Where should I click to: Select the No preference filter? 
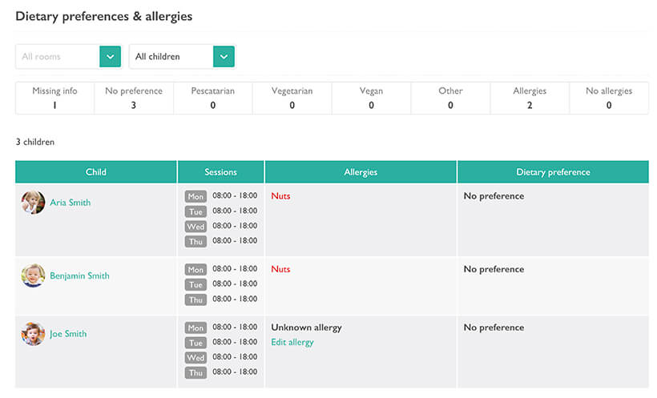coord(134,98)
